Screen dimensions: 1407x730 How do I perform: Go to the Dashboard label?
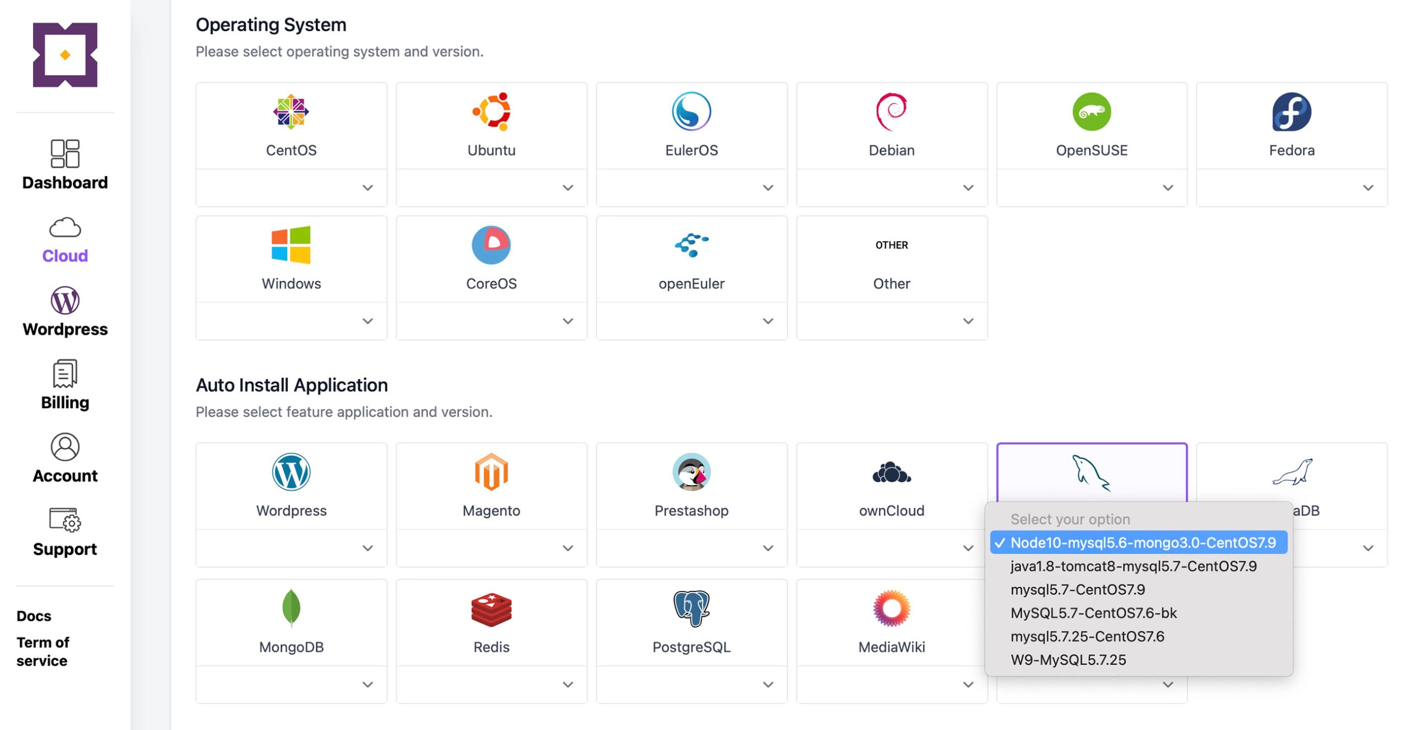[x=65, y=183]
